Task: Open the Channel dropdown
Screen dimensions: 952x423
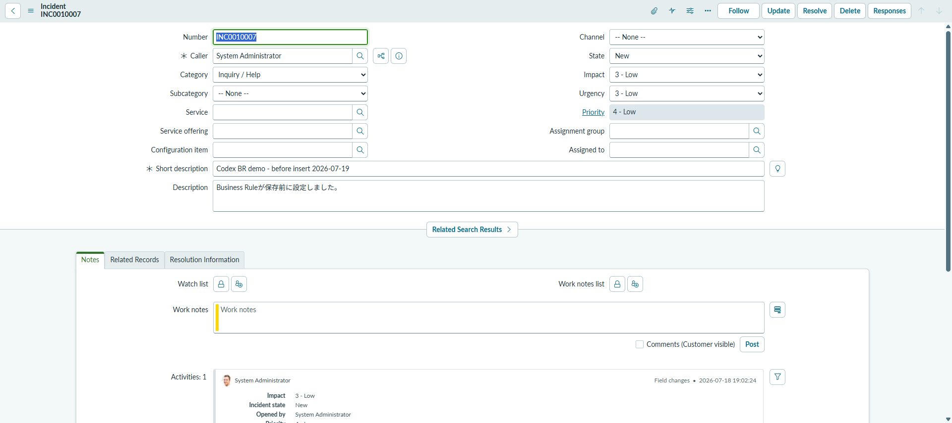Action: [687, 37]
